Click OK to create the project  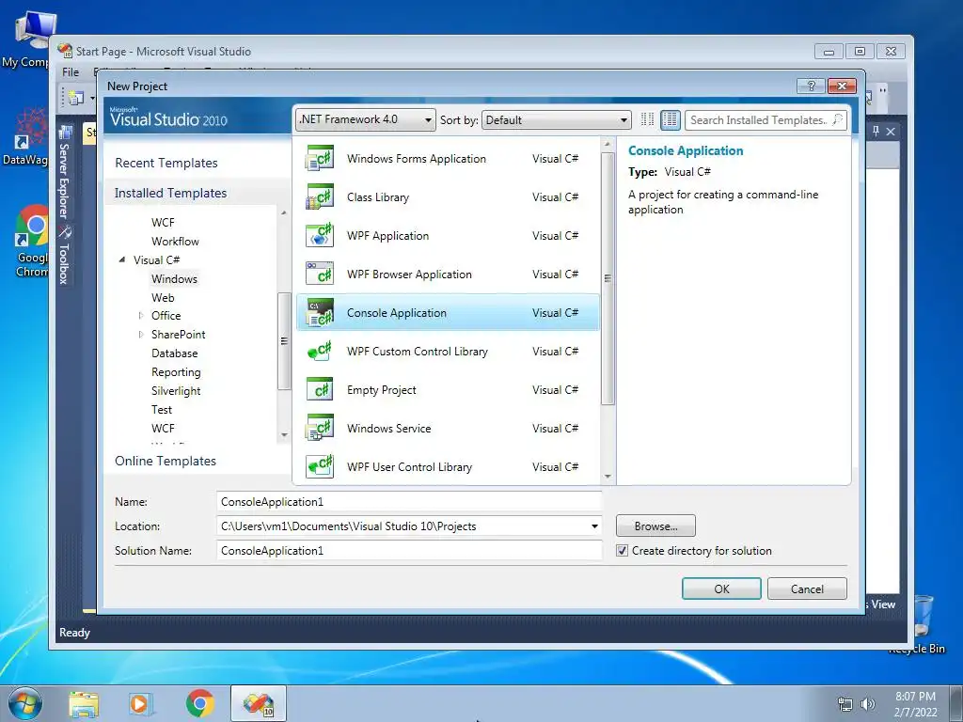[x=721, y=589]
